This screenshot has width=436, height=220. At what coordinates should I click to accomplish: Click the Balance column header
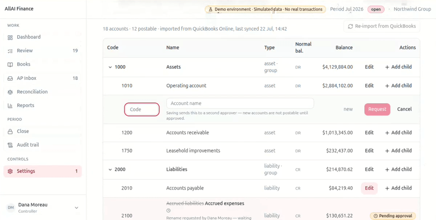pos(344,47)
